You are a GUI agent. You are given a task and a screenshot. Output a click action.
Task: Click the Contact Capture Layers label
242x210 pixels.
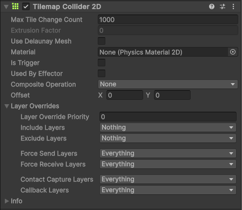(x=57, y=179)
